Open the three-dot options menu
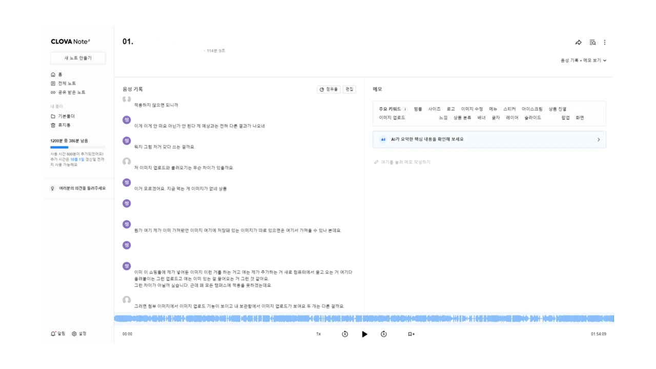Screen dimensions: 656x369 [x=605, y=43]
